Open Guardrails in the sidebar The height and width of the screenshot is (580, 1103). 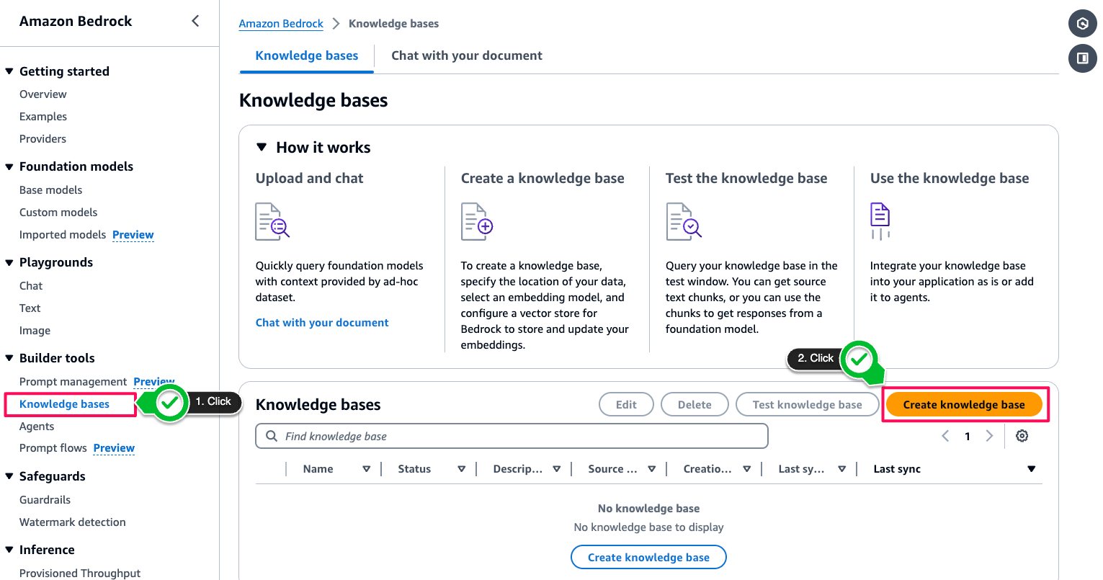point(45,499)
